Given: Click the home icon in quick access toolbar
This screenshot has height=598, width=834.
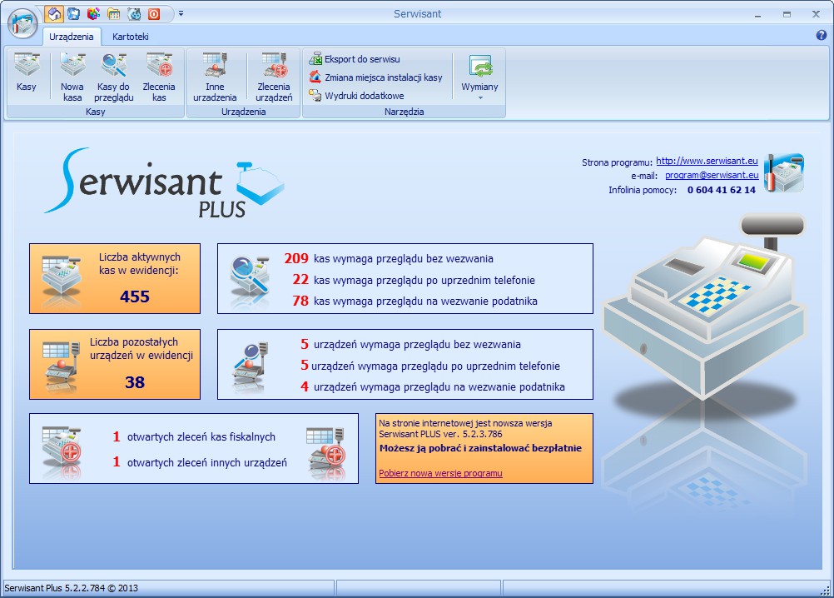Looking at the screenshot, I should pyautogui.click(x=54, y=14).
